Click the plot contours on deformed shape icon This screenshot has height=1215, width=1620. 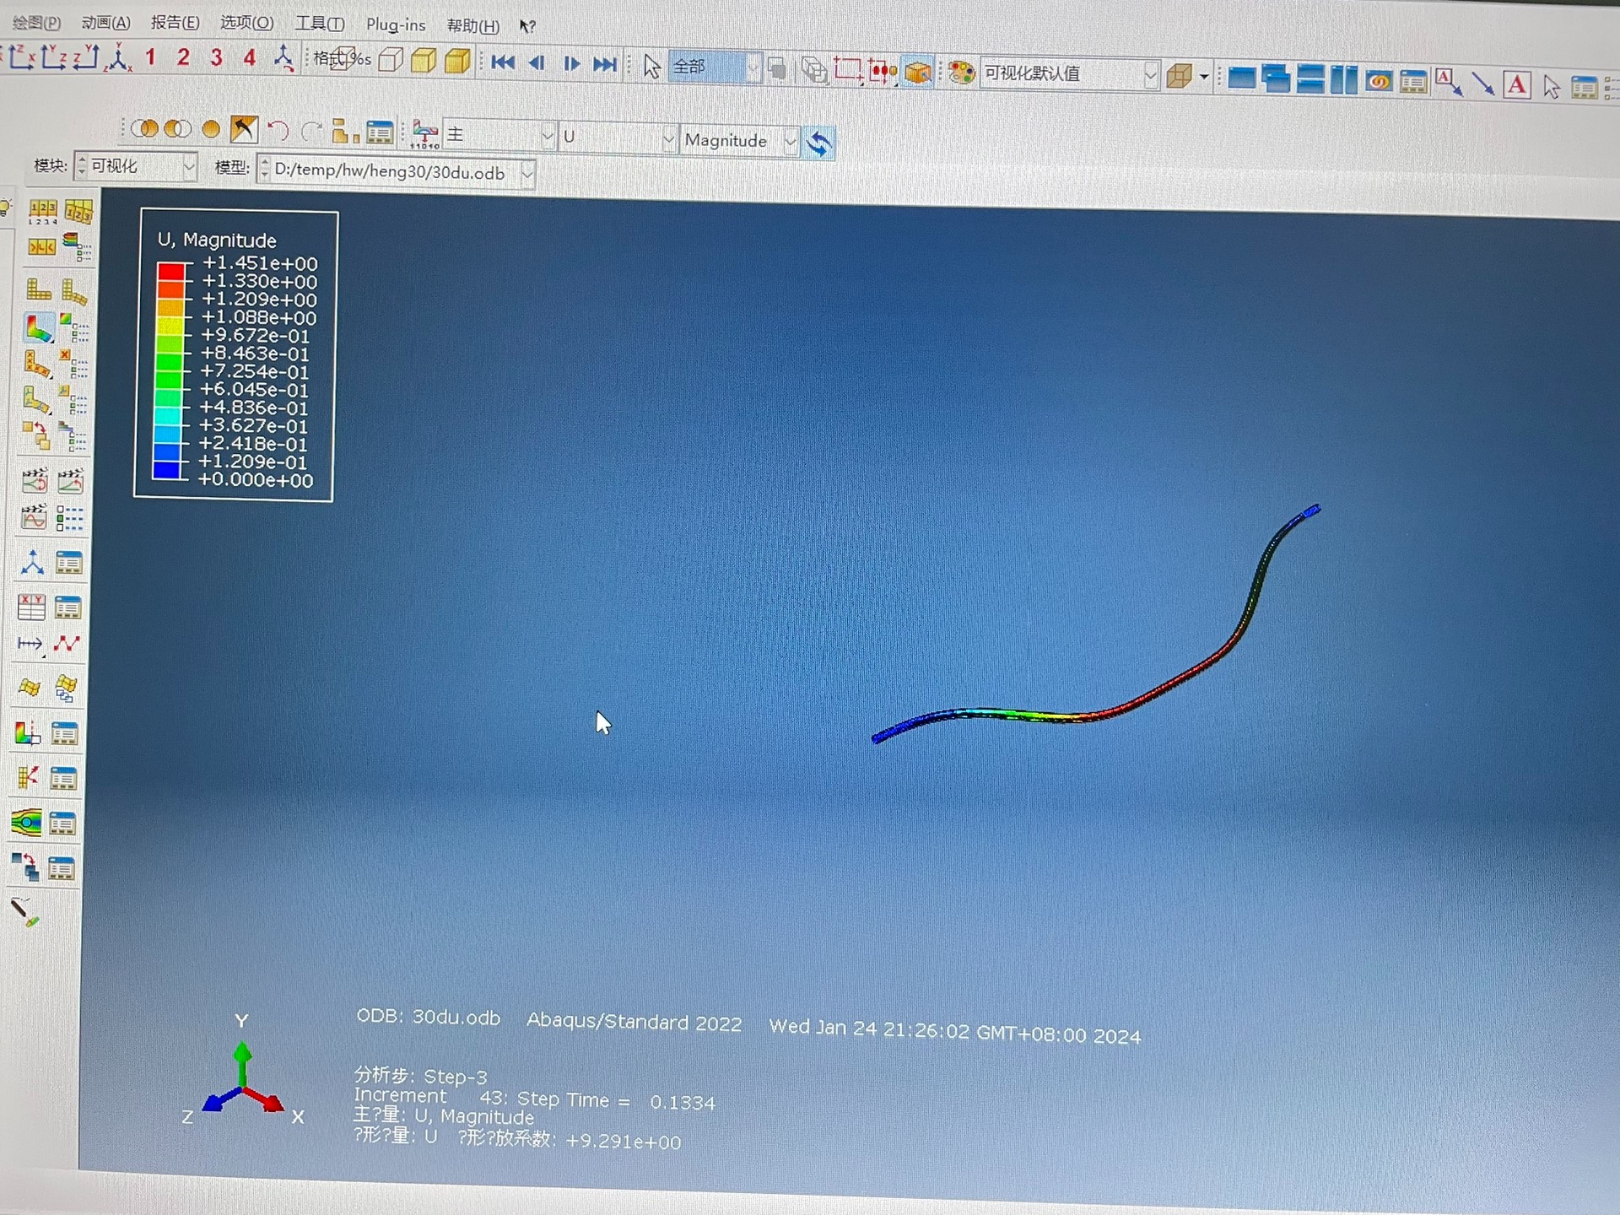tap(38, 328)
